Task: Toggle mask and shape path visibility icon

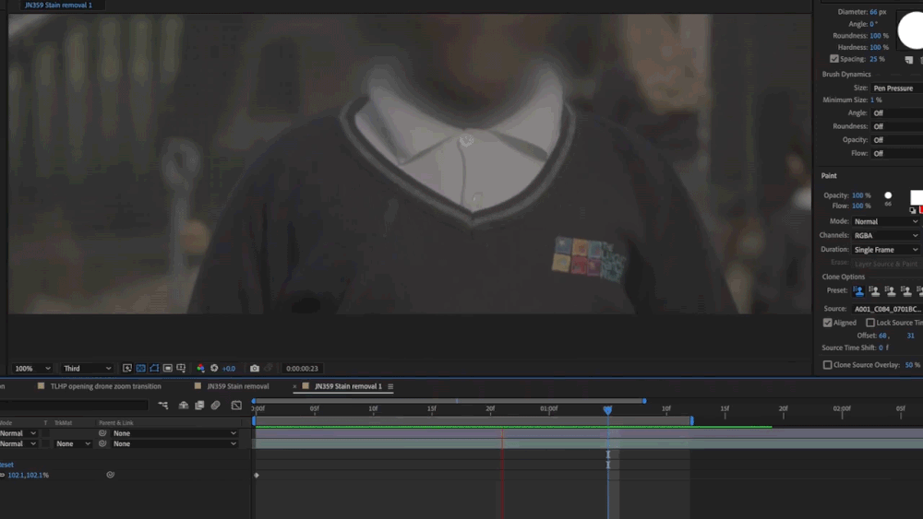Action: click(154, 368)
